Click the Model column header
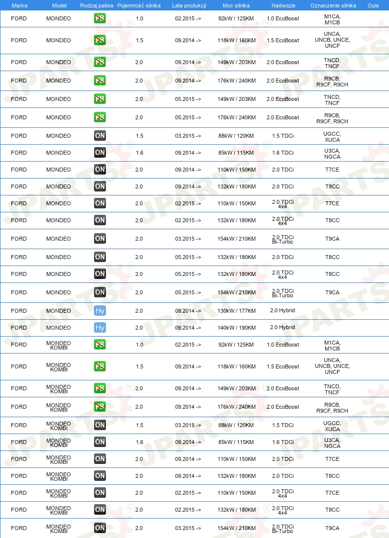 (59, 5)
